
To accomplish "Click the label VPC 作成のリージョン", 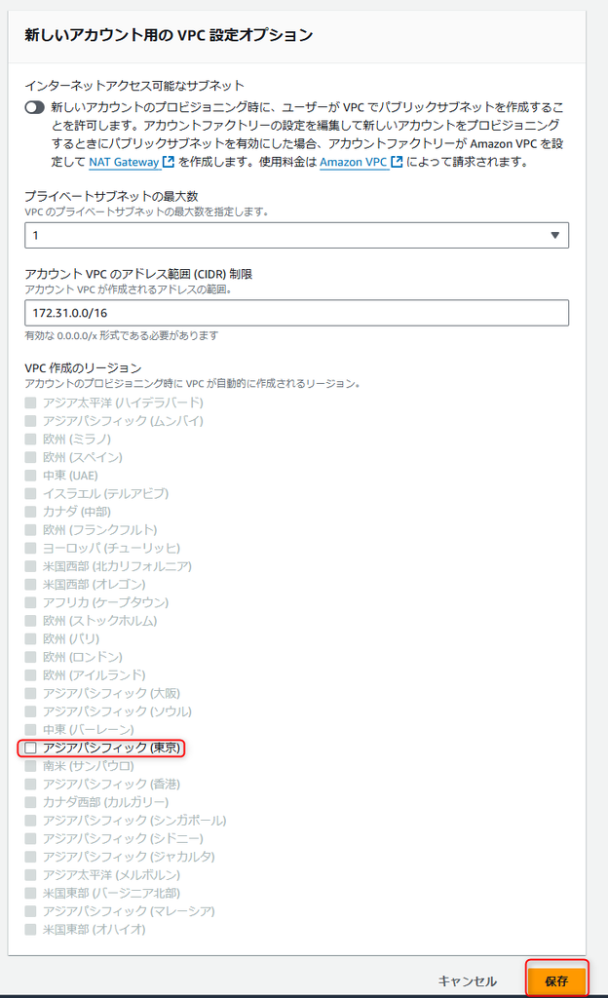I will pyautogui.click(x=84, y=367).
